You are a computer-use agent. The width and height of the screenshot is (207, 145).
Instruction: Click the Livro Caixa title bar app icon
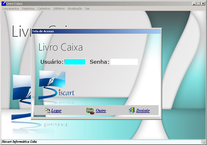pos(4,4)
